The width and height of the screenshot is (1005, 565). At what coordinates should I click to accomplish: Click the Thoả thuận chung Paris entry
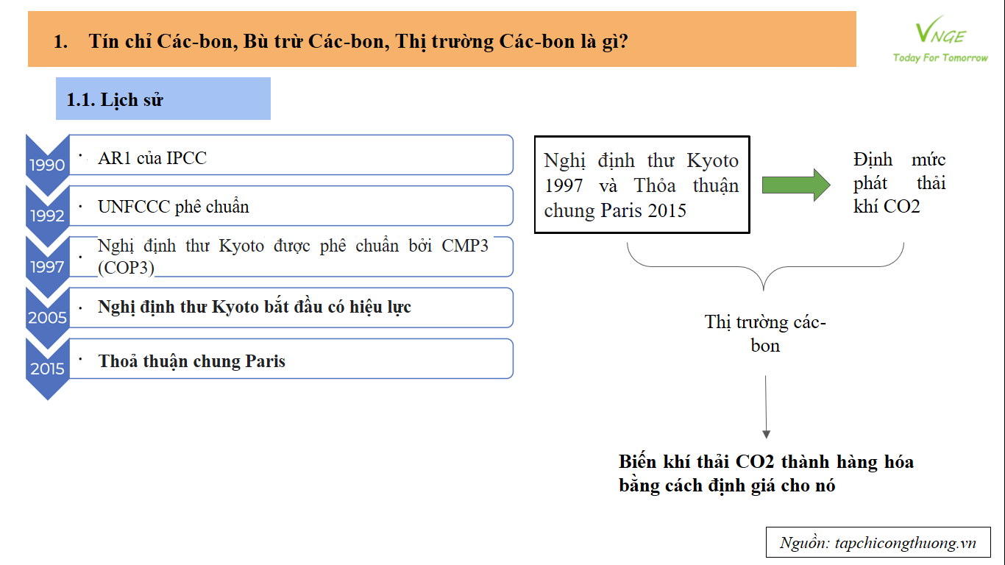pyautogui.click(x=291, y=358)
